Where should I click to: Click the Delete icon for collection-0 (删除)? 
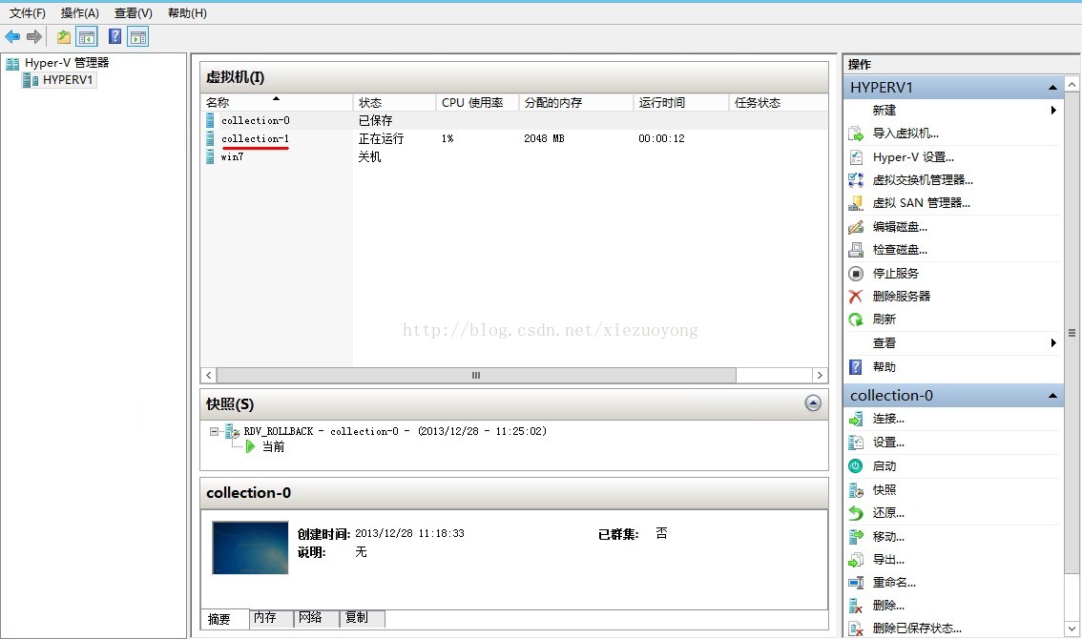[x=856, y=606]
